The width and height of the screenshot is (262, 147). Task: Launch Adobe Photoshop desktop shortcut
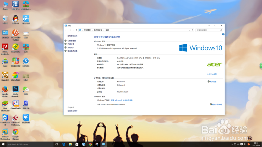(15, 92)
